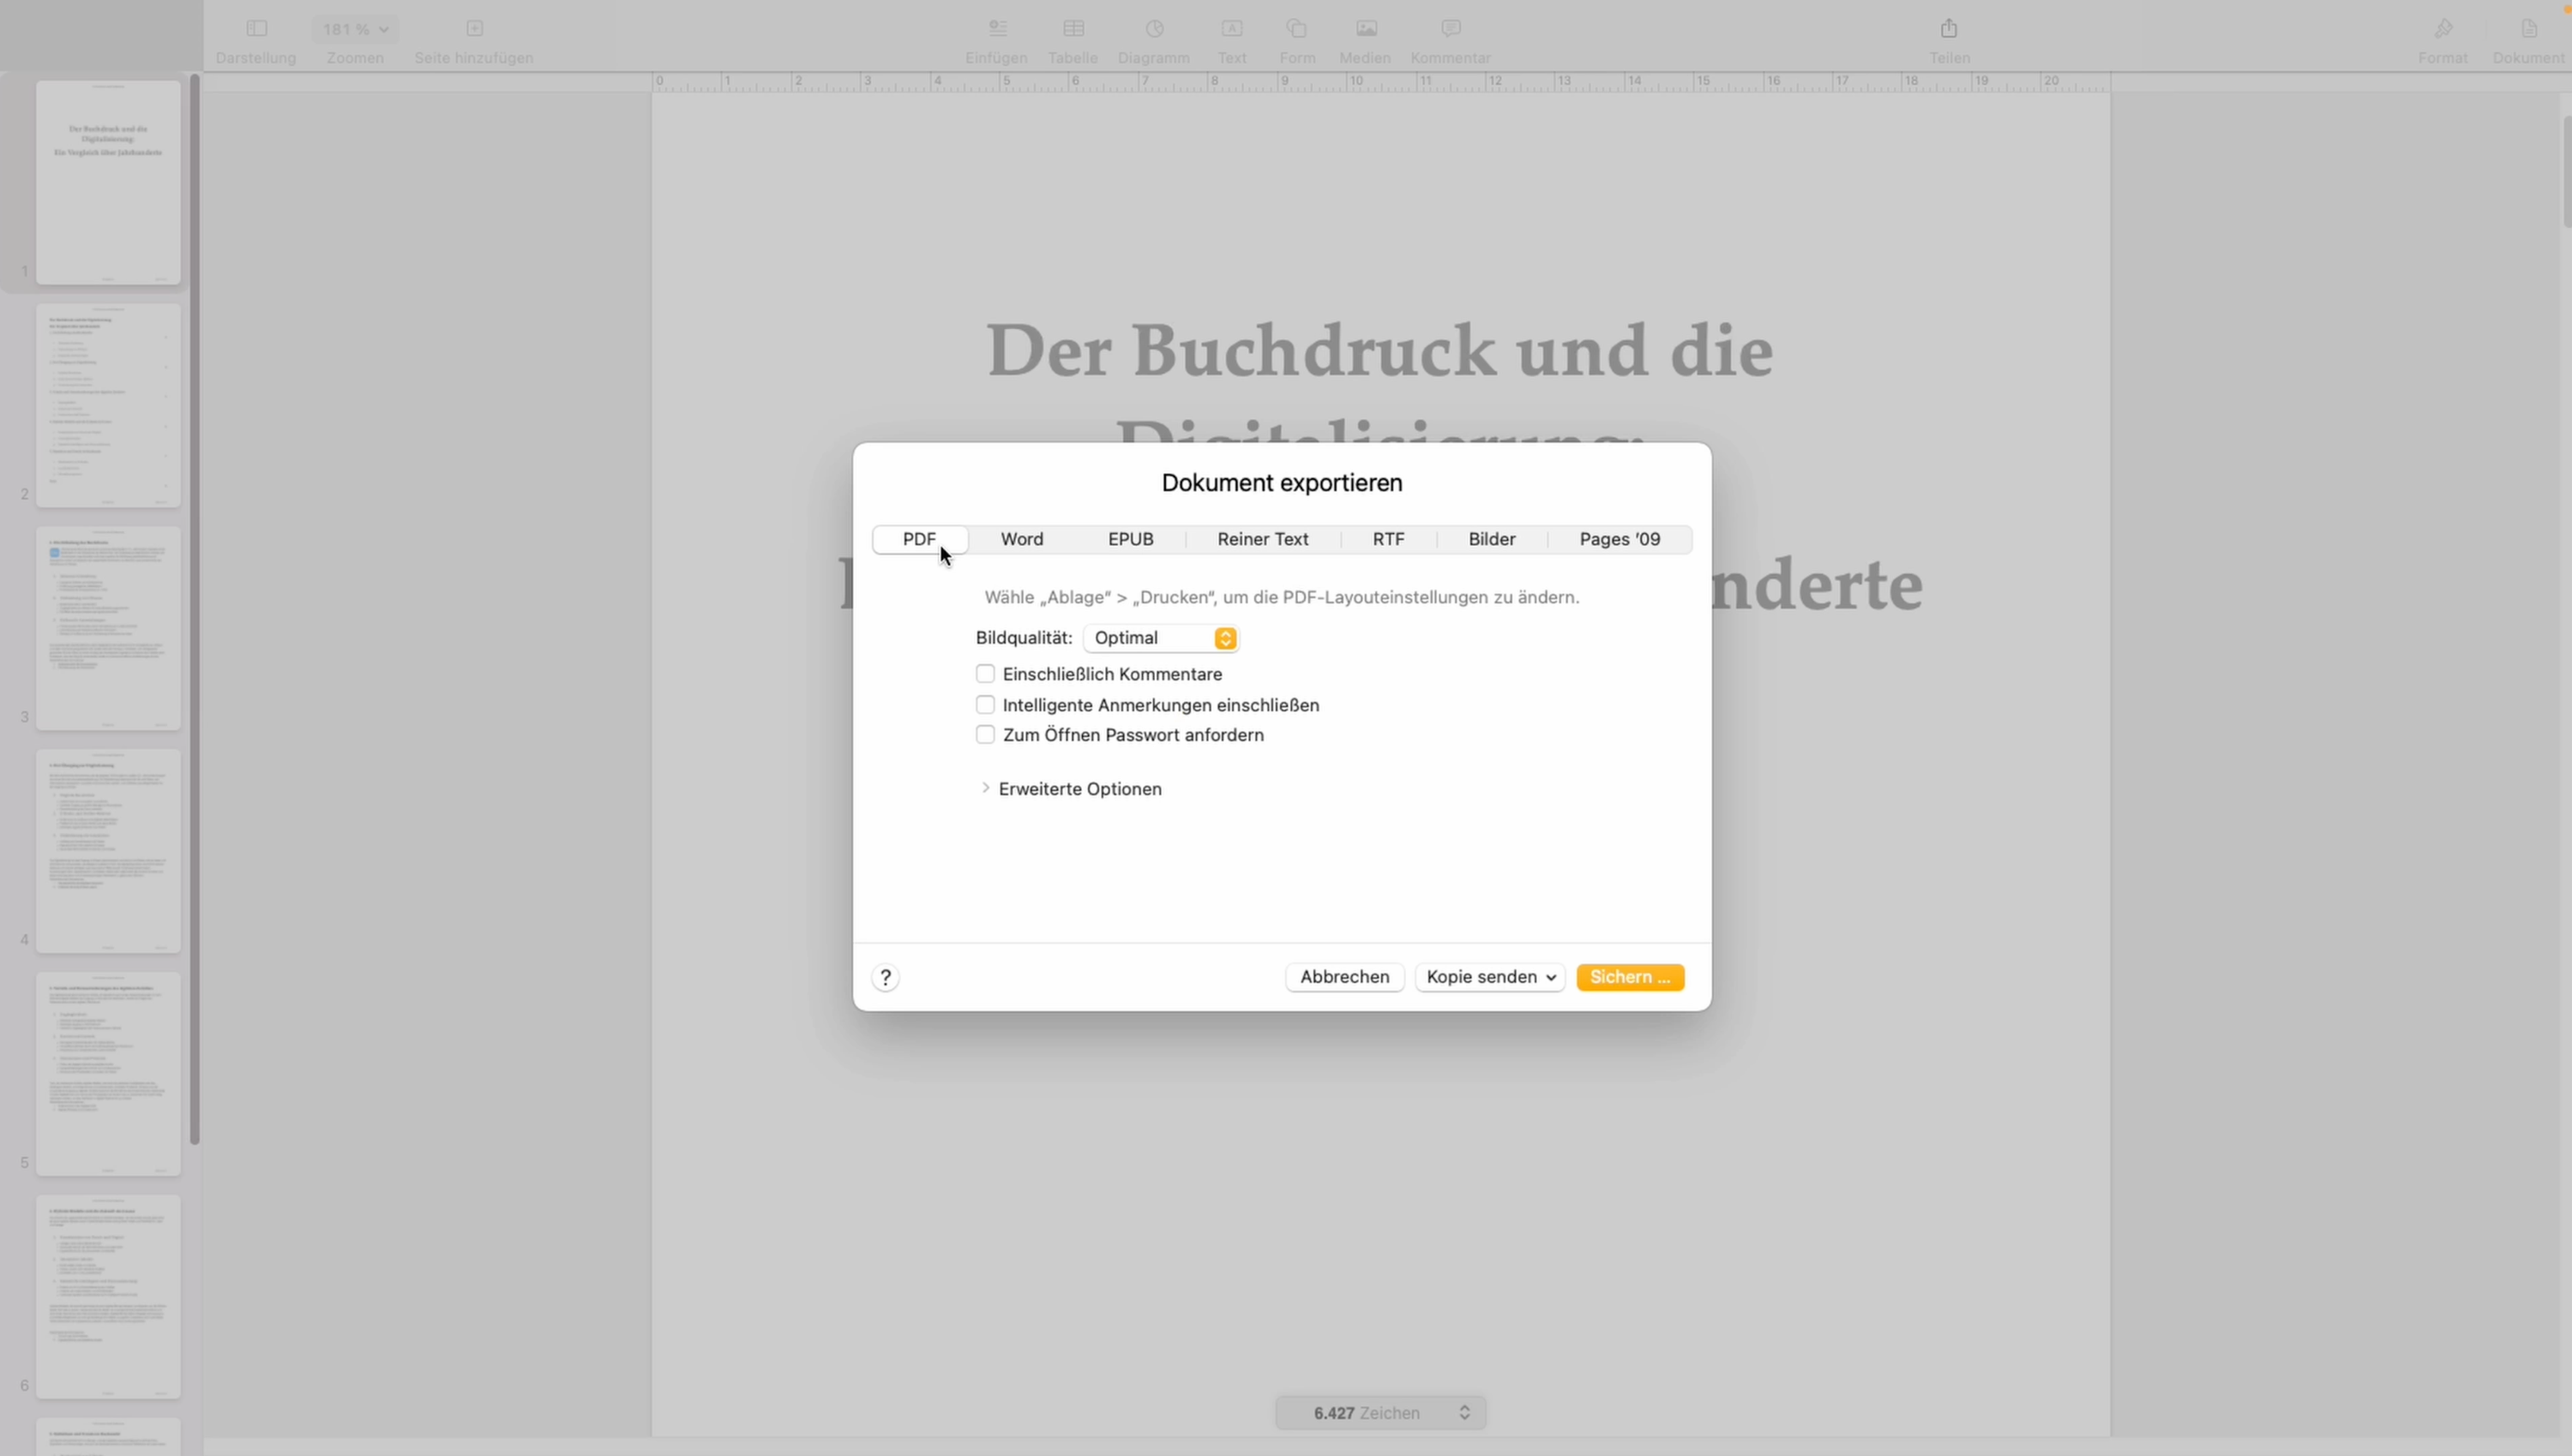Open the Dokument inspector icon
The image size is (2572, 1456).
pos(2529,28)
